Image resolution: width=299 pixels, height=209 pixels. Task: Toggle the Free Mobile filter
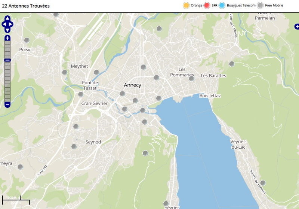[x=261, y=5]
